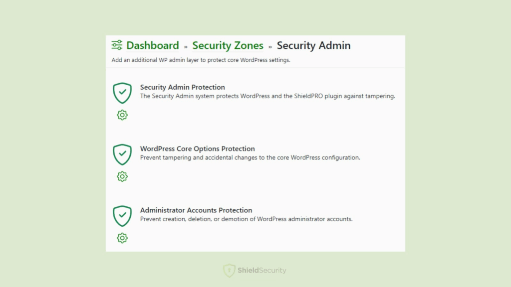Click the ShieldSecurity brand text at bottom

click(261, 271)
